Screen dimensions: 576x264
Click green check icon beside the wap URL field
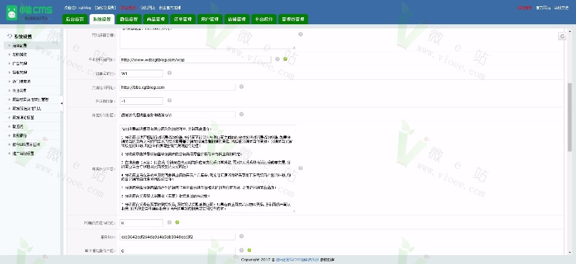(x=285, y=59)
